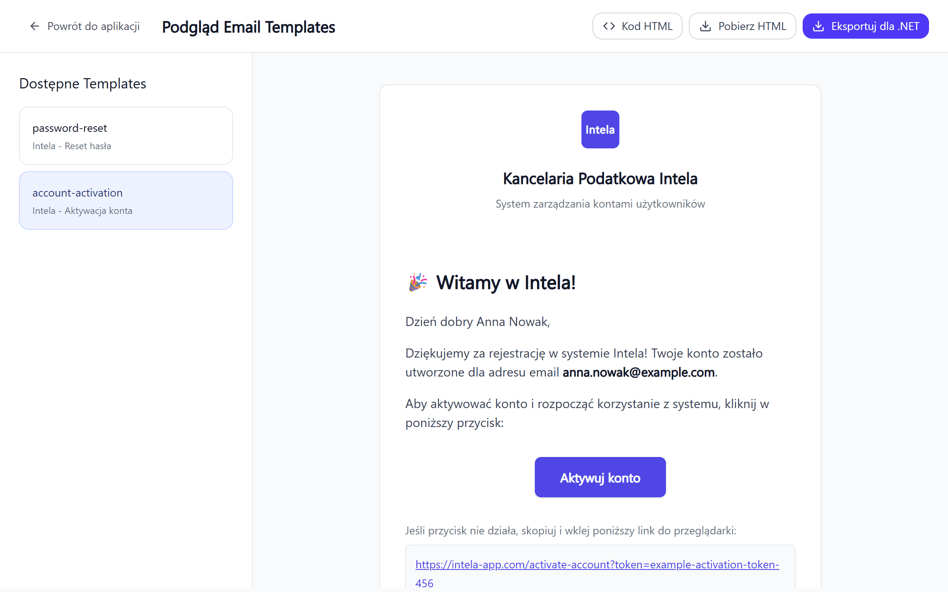The height and width of the screenshot is (592, 948).
Task: Click the Dostępne Templates heading
Action: 83,84
